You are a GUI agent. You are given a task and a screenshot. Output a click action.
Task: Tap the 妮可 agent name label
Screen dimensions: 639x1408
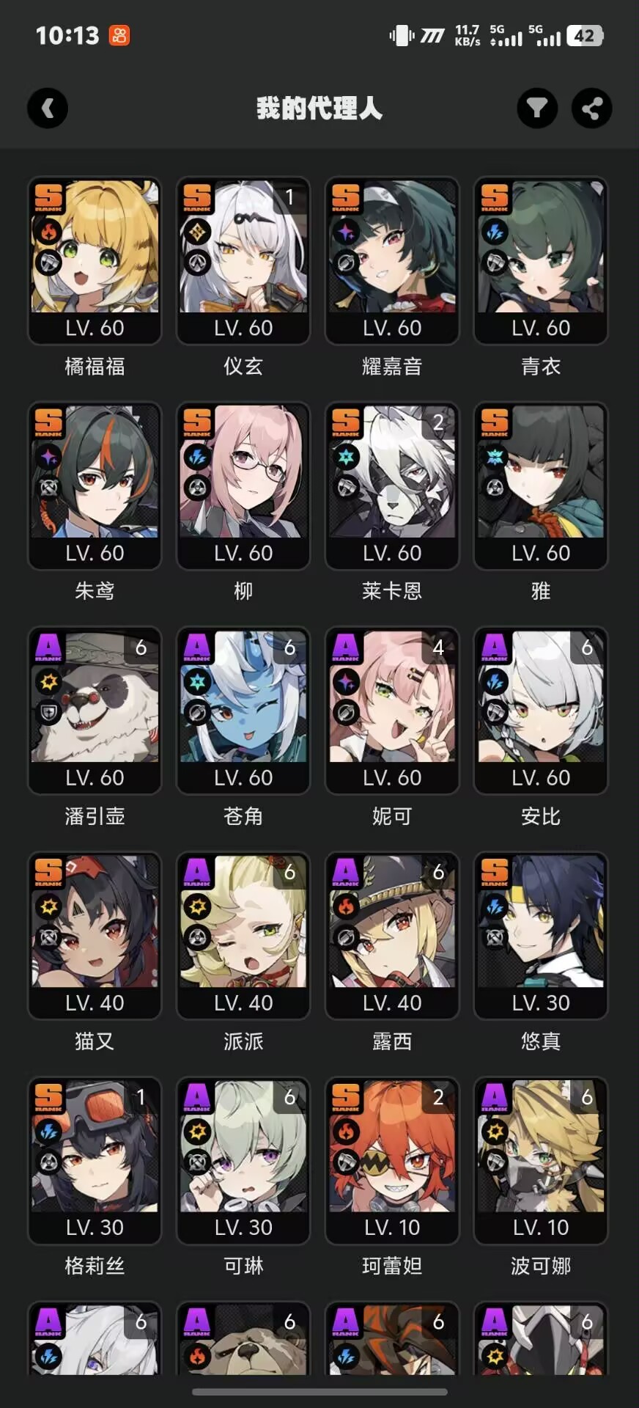[x=392, y=815]
